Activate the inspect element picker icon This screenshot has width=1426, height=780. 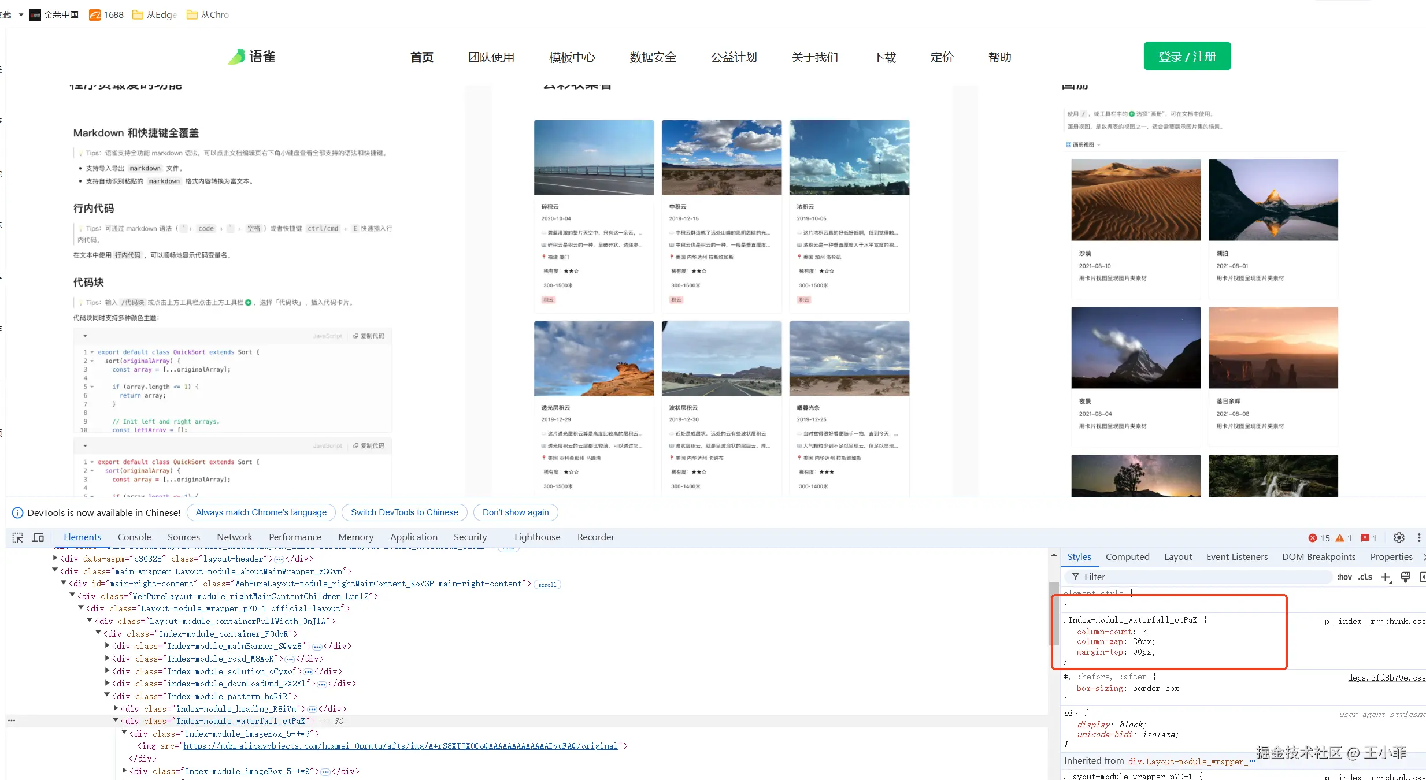(x=18, y=538)
